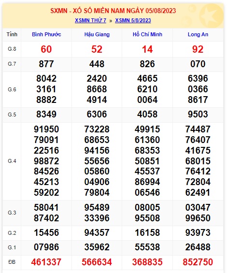
Task: Select G.3 number 08005
Action: pos(147,208)
